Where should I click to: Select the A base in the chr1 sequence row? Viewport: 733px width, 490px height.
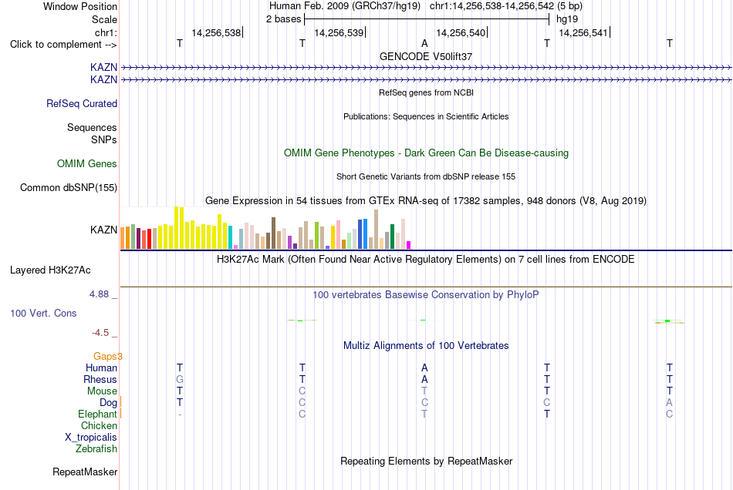[x=424, y=43]
